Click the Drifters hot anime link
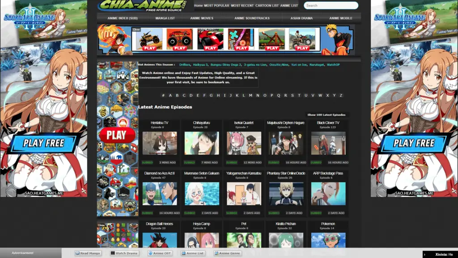This screenshot has width=458, height=258. click(x=185, y=65)
